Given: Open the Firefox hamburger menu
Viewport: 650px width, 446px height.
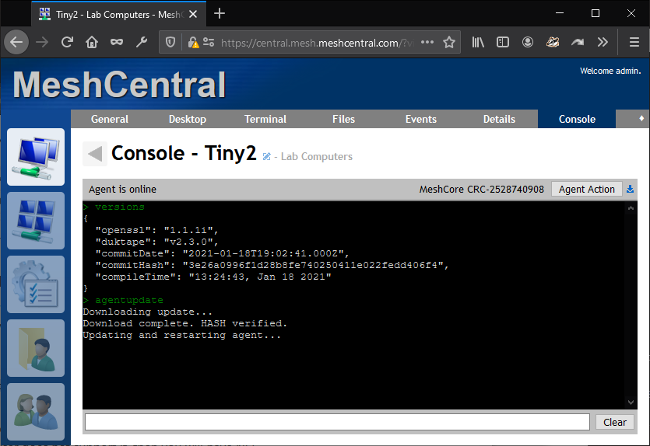Looking at the screenshot, I should click(634, 42).
